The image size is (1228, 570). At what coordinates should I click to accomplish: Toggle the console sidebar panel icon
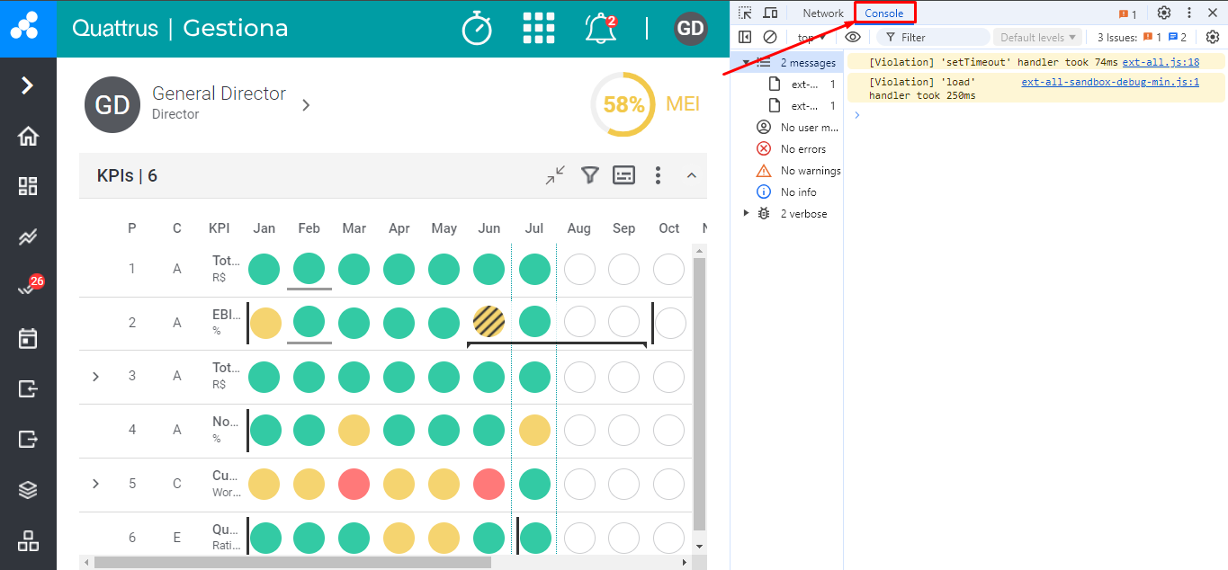pos(745,37)
